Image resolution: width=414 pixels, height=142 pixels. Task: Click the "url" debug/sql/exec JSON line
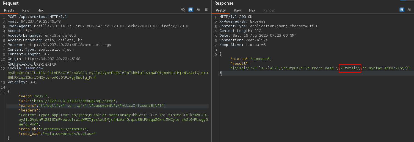coord(69,101)
